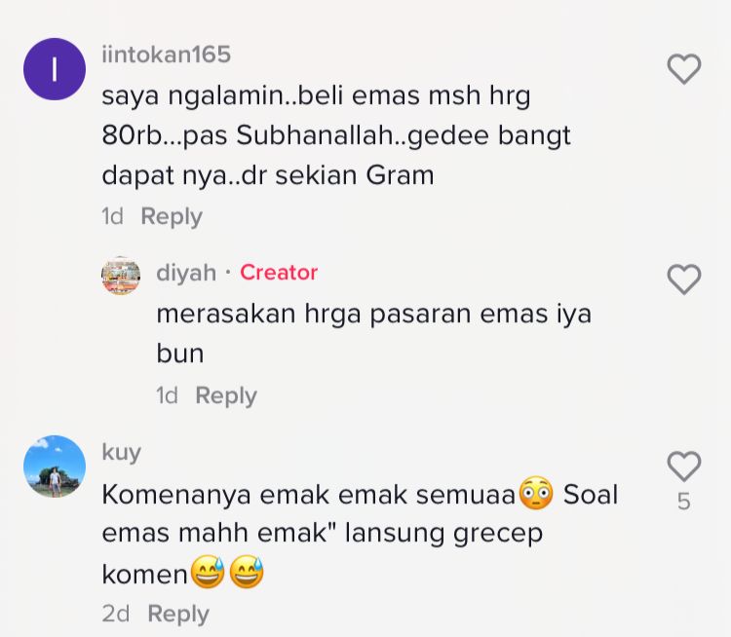The width and height of the screenshot is (731, 637).
Task: Click the 2d timestamp on kuy's comment
Action: coord(116,614)
